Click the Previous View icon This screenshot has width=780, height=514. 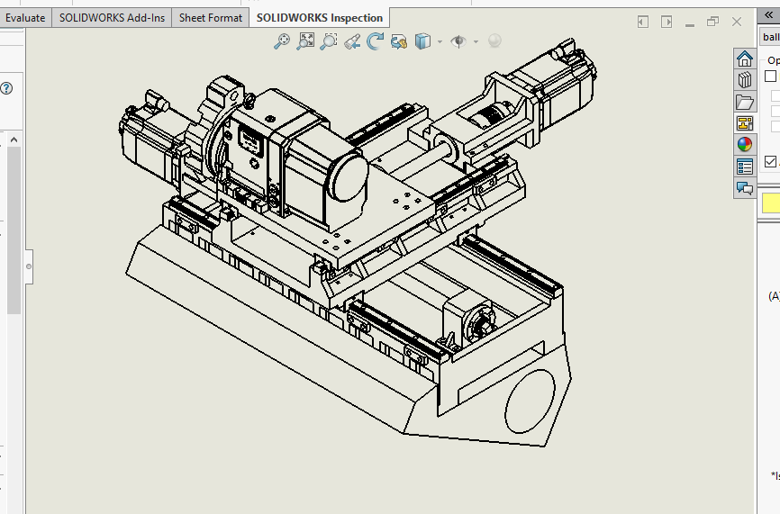coord(351,41)
